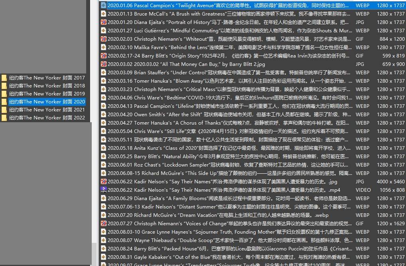Select file 2020.05.25 Barry Blitt's Natural Ability
406x266 pixels.
coord(228,156)
